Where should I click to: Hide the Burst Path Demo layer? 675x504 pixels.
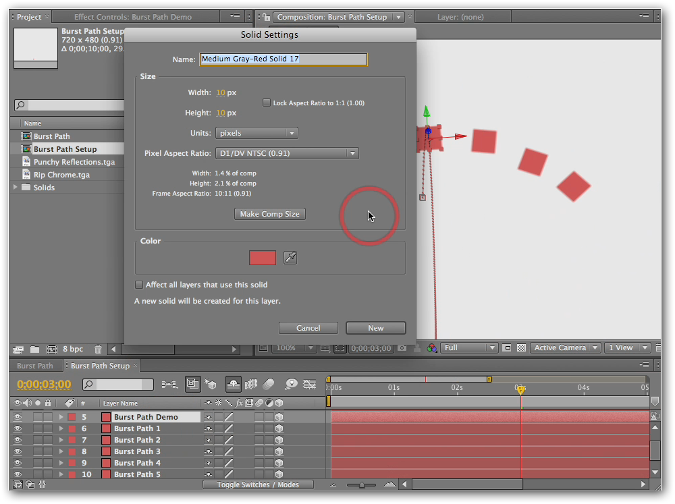pyautogui.click(x=18, y=417)
